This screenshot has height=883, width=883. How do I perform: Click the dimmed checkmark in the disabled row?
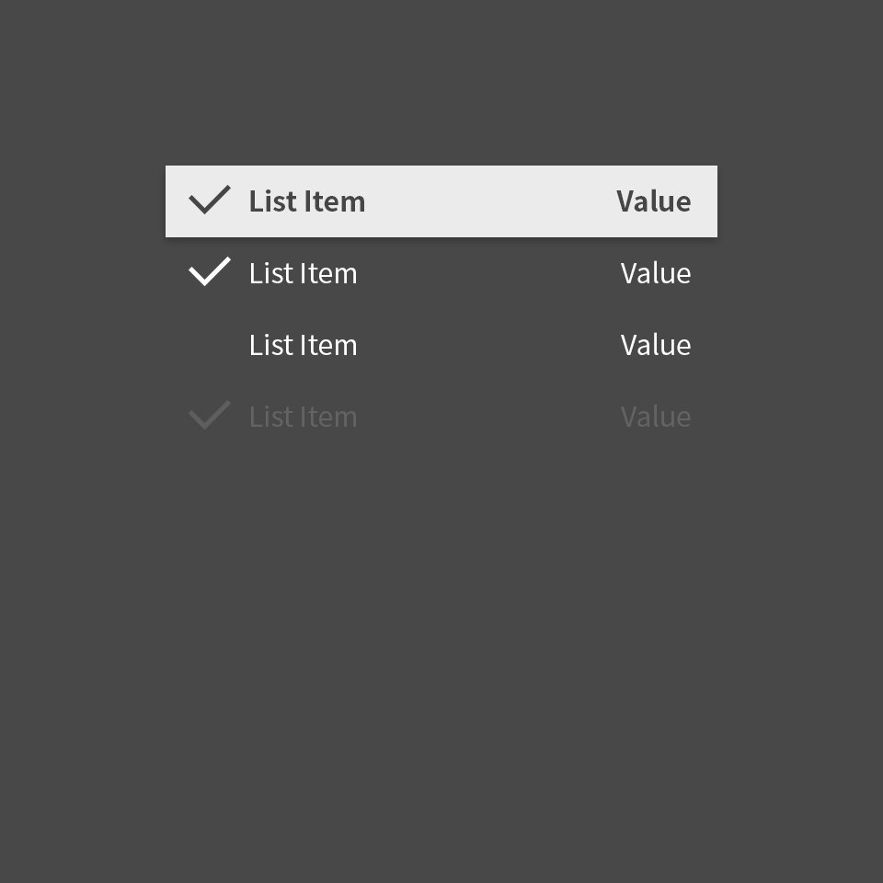point(210,415)
